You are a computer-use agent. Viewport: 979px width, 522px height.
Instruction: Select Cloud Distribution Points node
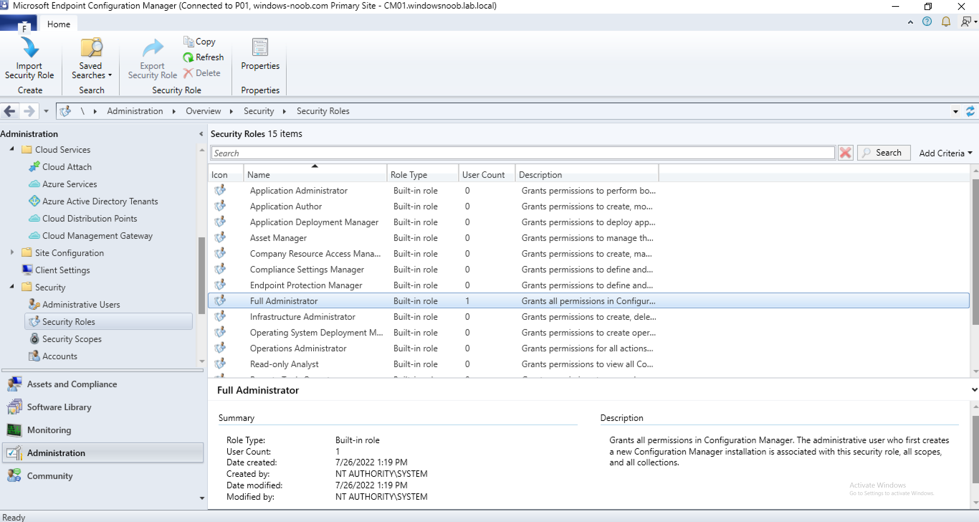coord(83,218)
